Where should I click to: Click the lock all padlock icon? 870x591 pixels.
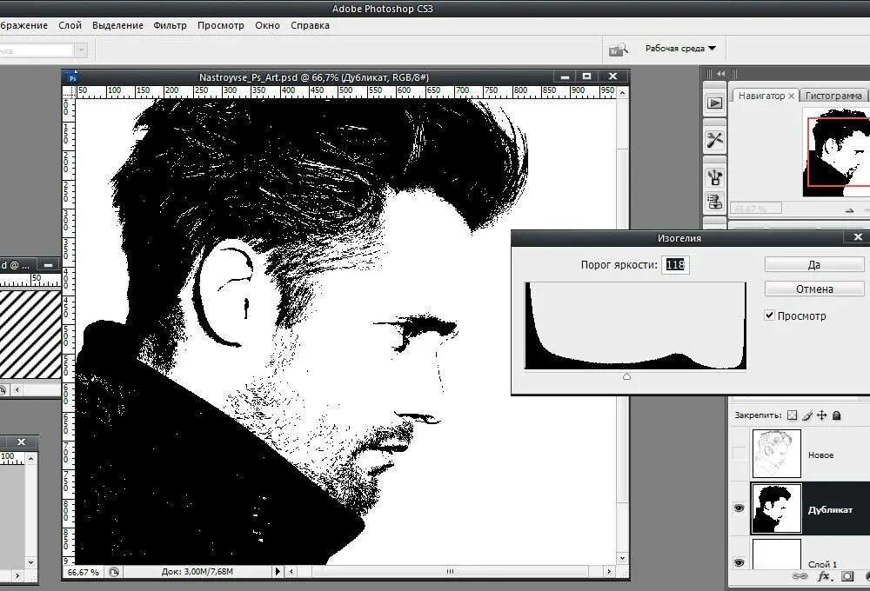(x=836, y=415)
